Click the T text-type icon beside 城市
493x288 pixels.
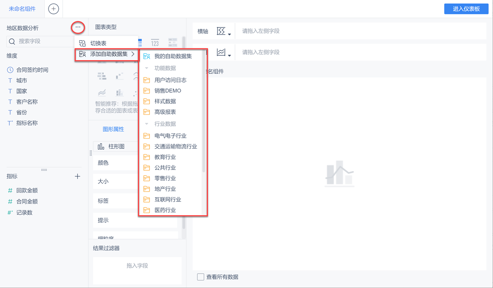(x=10, y=81)
